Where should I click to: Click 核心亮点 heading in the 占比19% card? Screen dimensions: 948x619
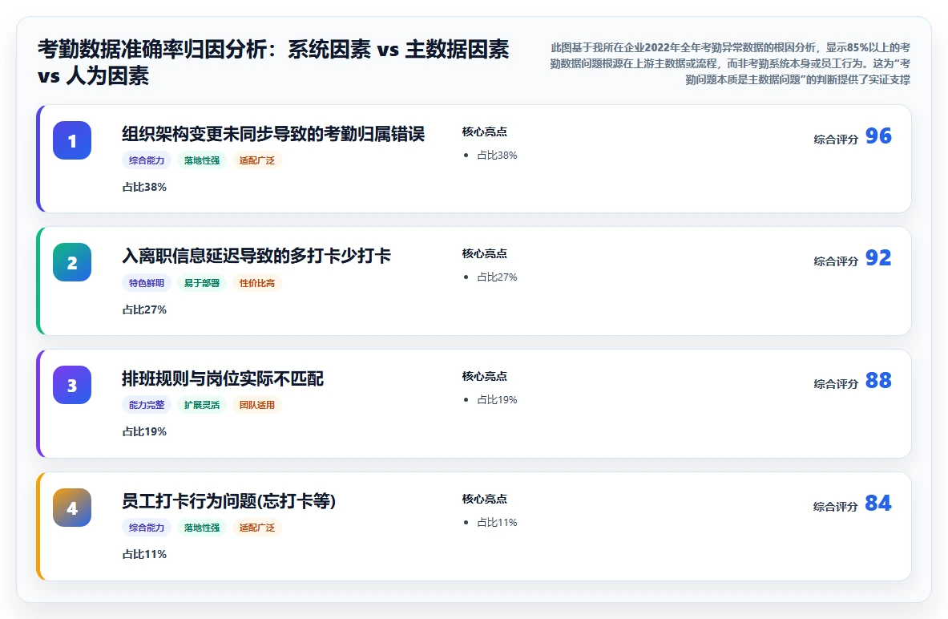tap(485, 376)
